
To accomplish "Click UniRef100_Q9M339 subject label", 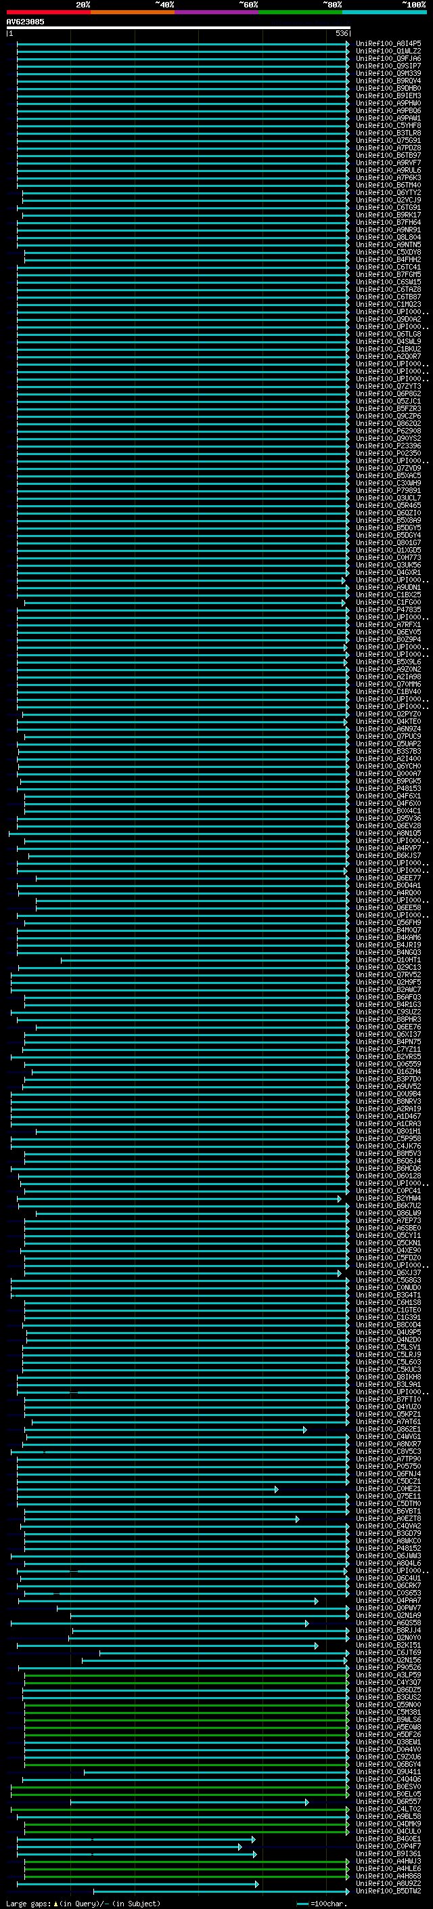I will (x=388, y=73).
